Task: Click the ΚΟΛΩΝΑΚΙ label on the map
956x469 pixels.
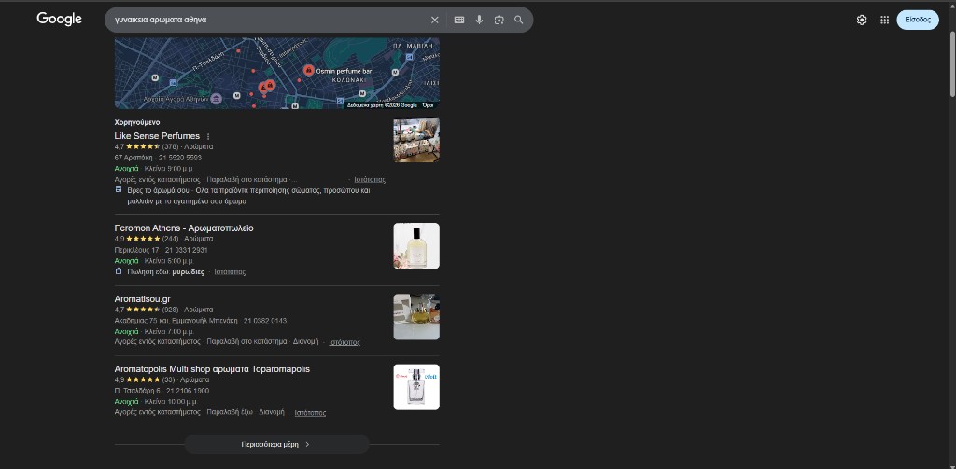Action: point(349,80)
